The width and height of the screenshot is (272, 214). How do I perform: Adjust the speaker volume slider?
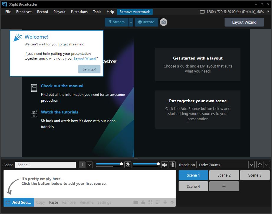tap(146, 164)
